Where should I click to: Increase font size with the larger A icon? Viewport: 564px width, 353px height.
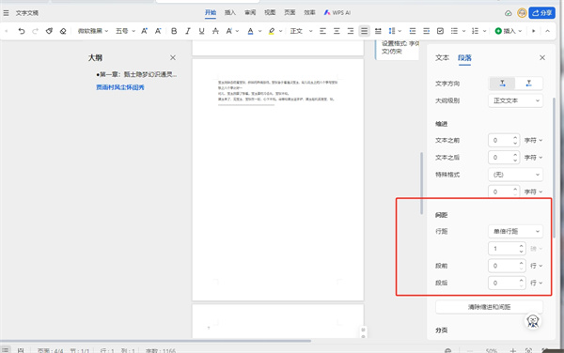[x=144, y=31]
